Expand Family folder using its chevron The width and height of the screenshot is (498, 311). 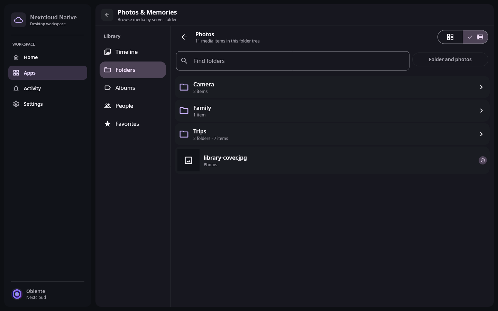(481, 111)
